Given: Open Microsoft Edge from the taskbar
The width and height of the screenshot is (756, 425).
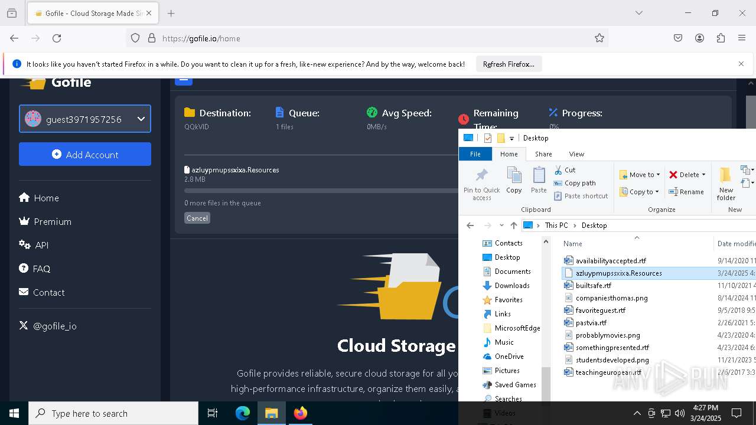Looking at the screenshot, I should 243,413.
